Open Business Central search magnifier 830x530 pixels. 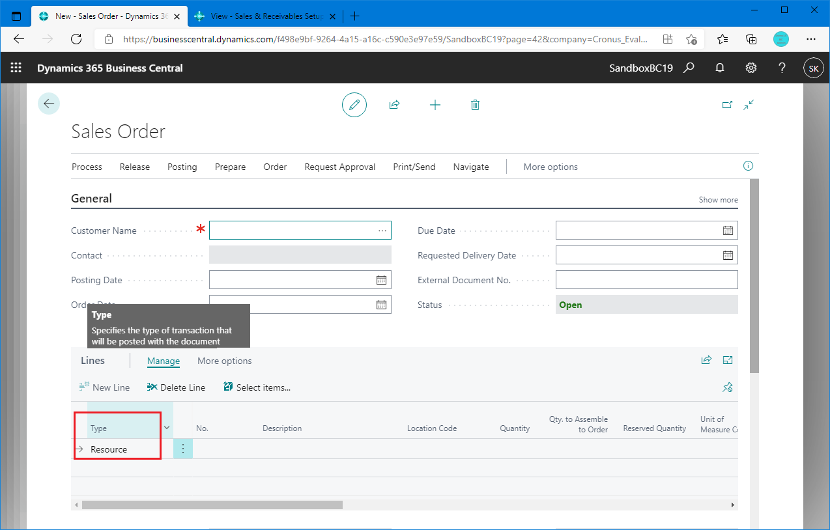point(689,68)
